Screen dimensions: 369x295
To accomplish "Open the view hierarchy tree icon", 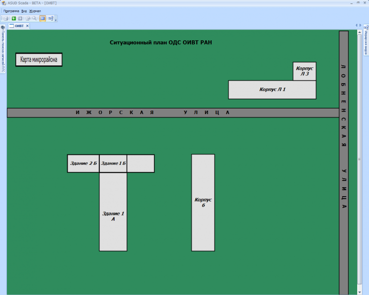I will click(x=50, y=18).
